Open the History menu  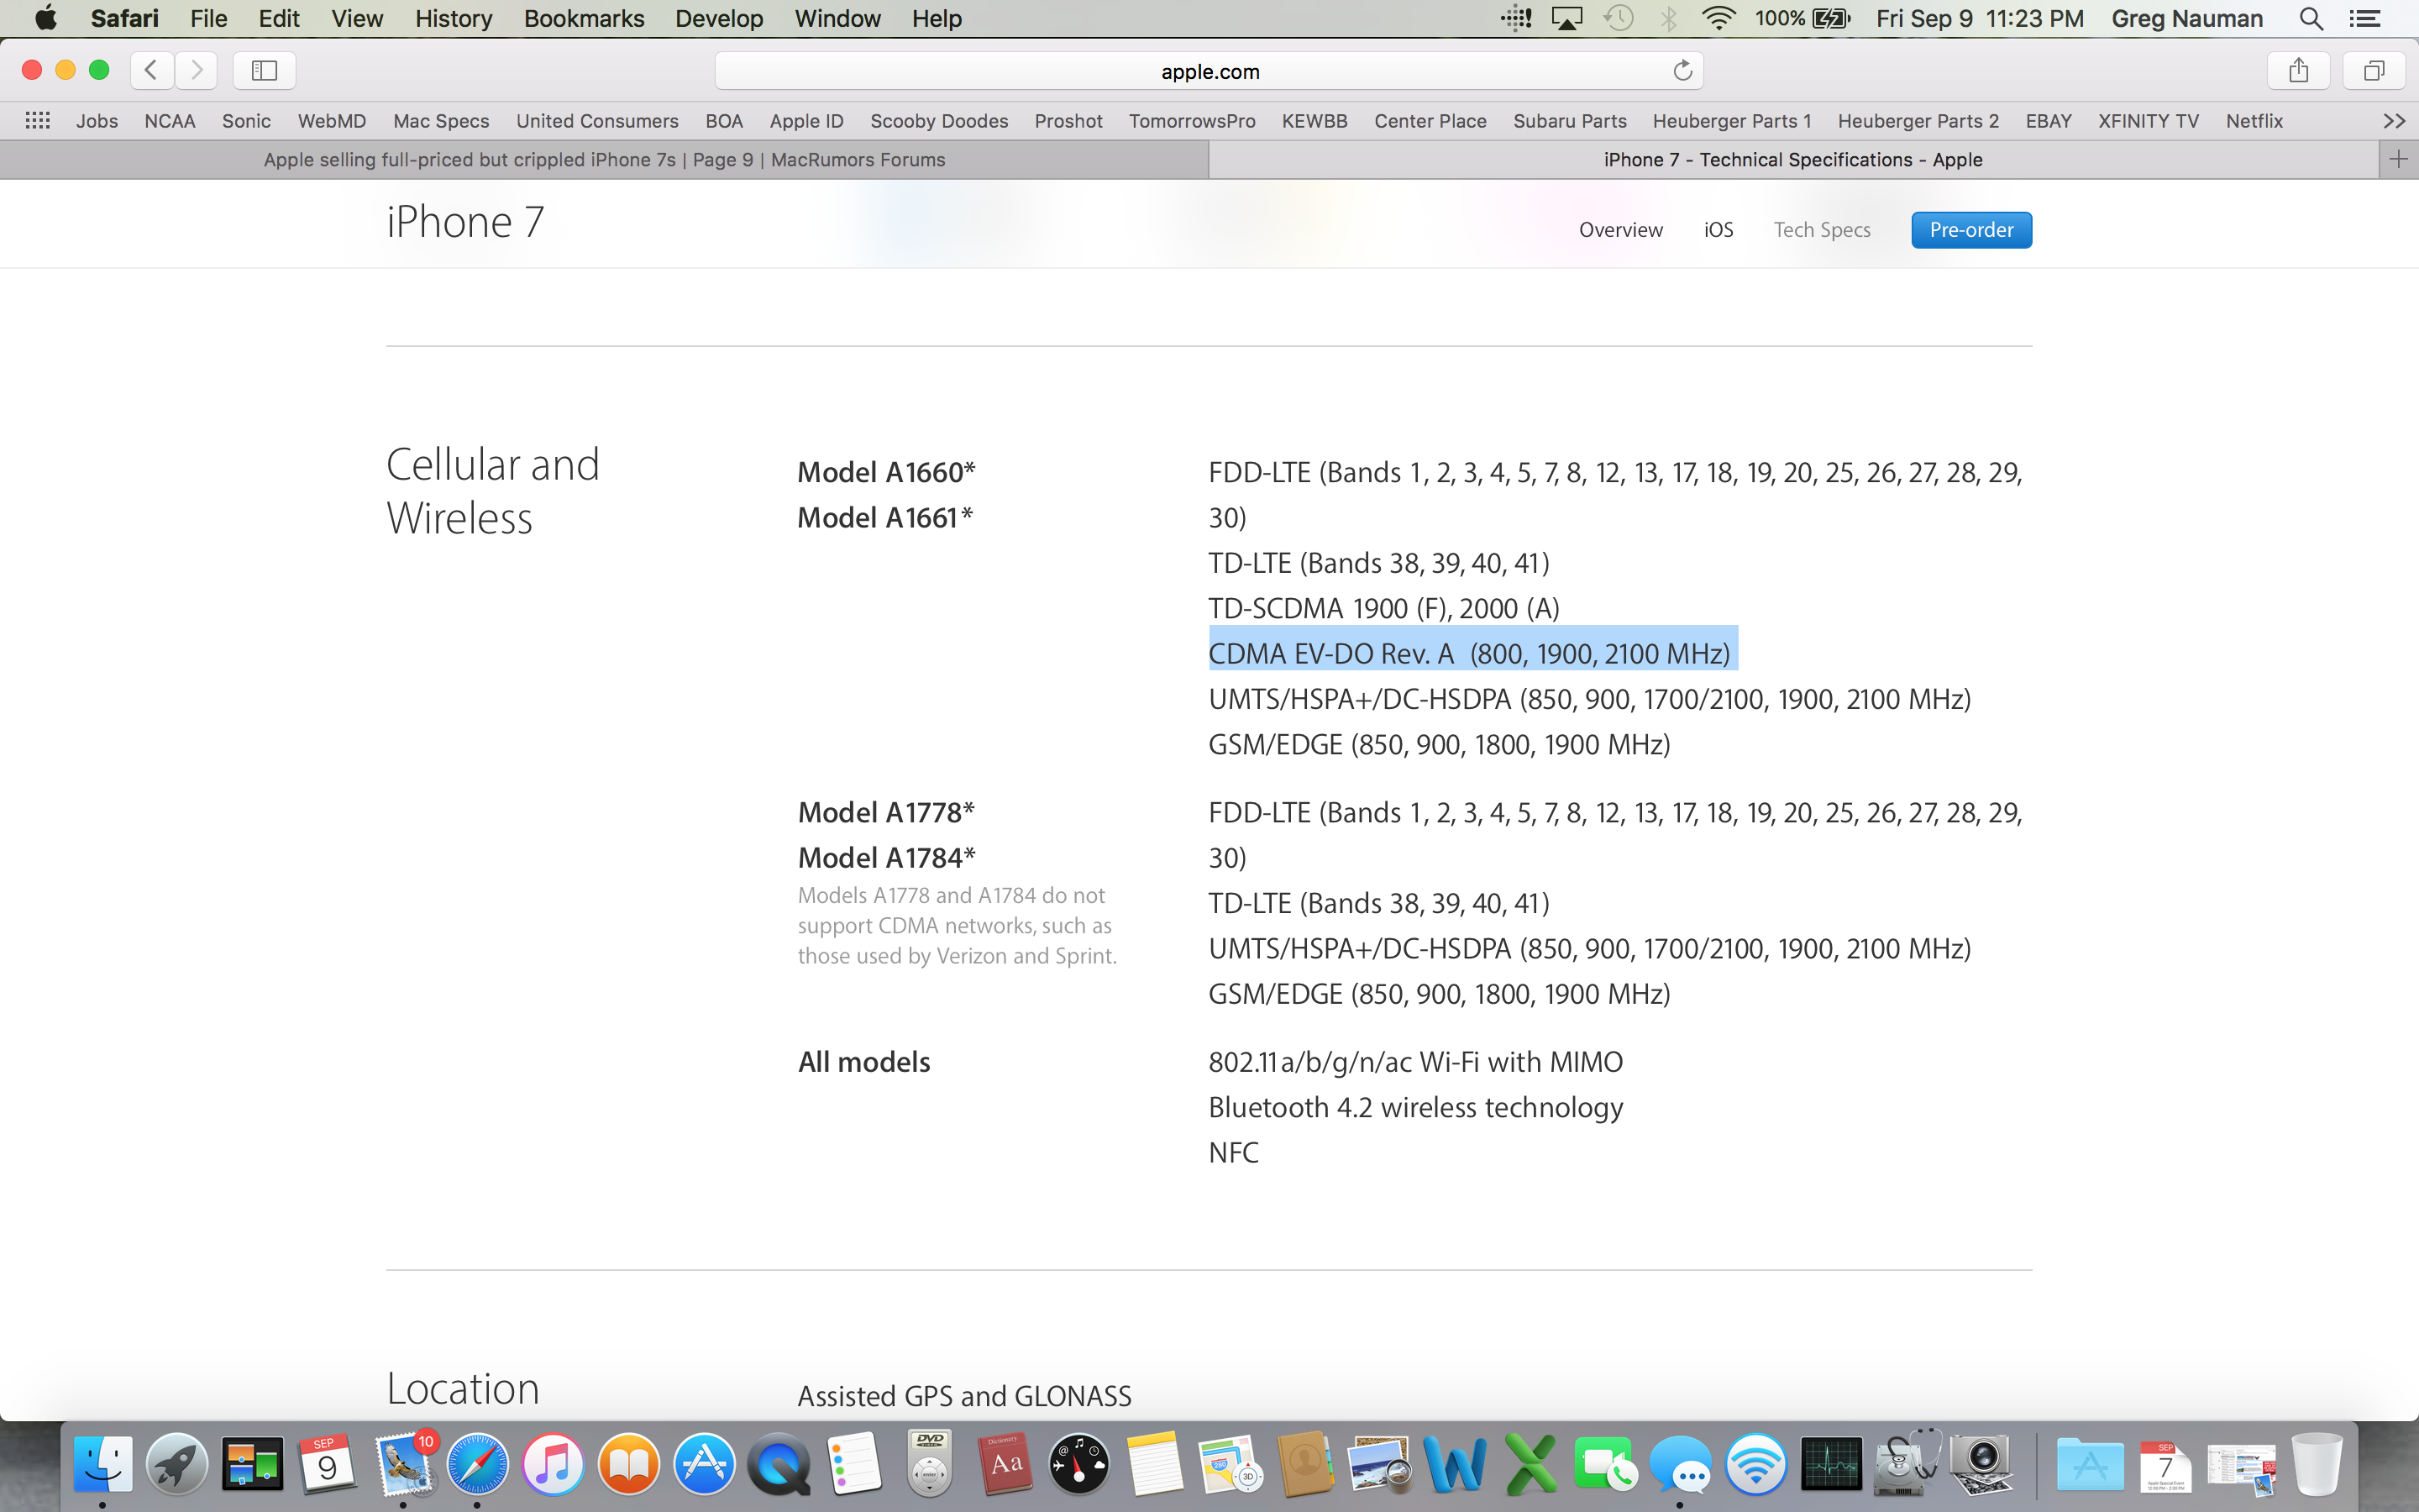pos(453,18)
